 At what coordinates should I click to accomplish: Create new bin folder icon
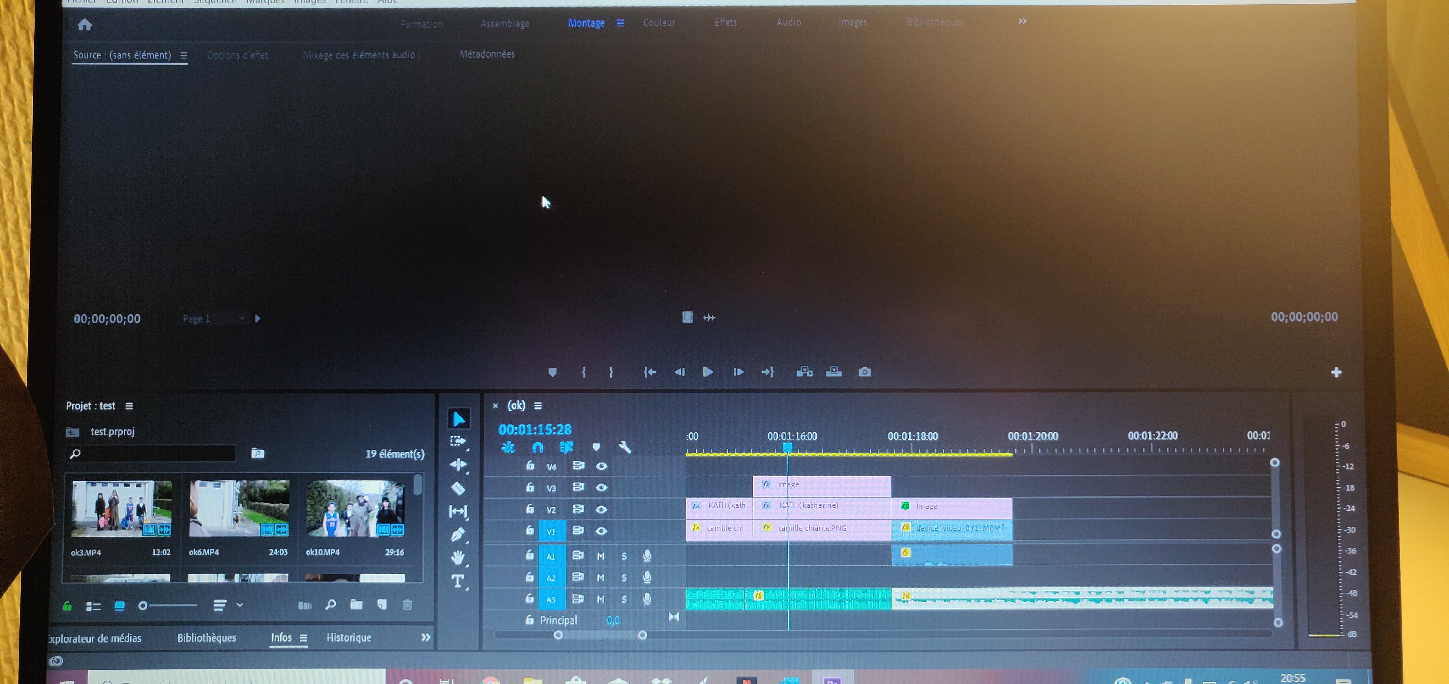pyautogui.click(x=356, y=605)
